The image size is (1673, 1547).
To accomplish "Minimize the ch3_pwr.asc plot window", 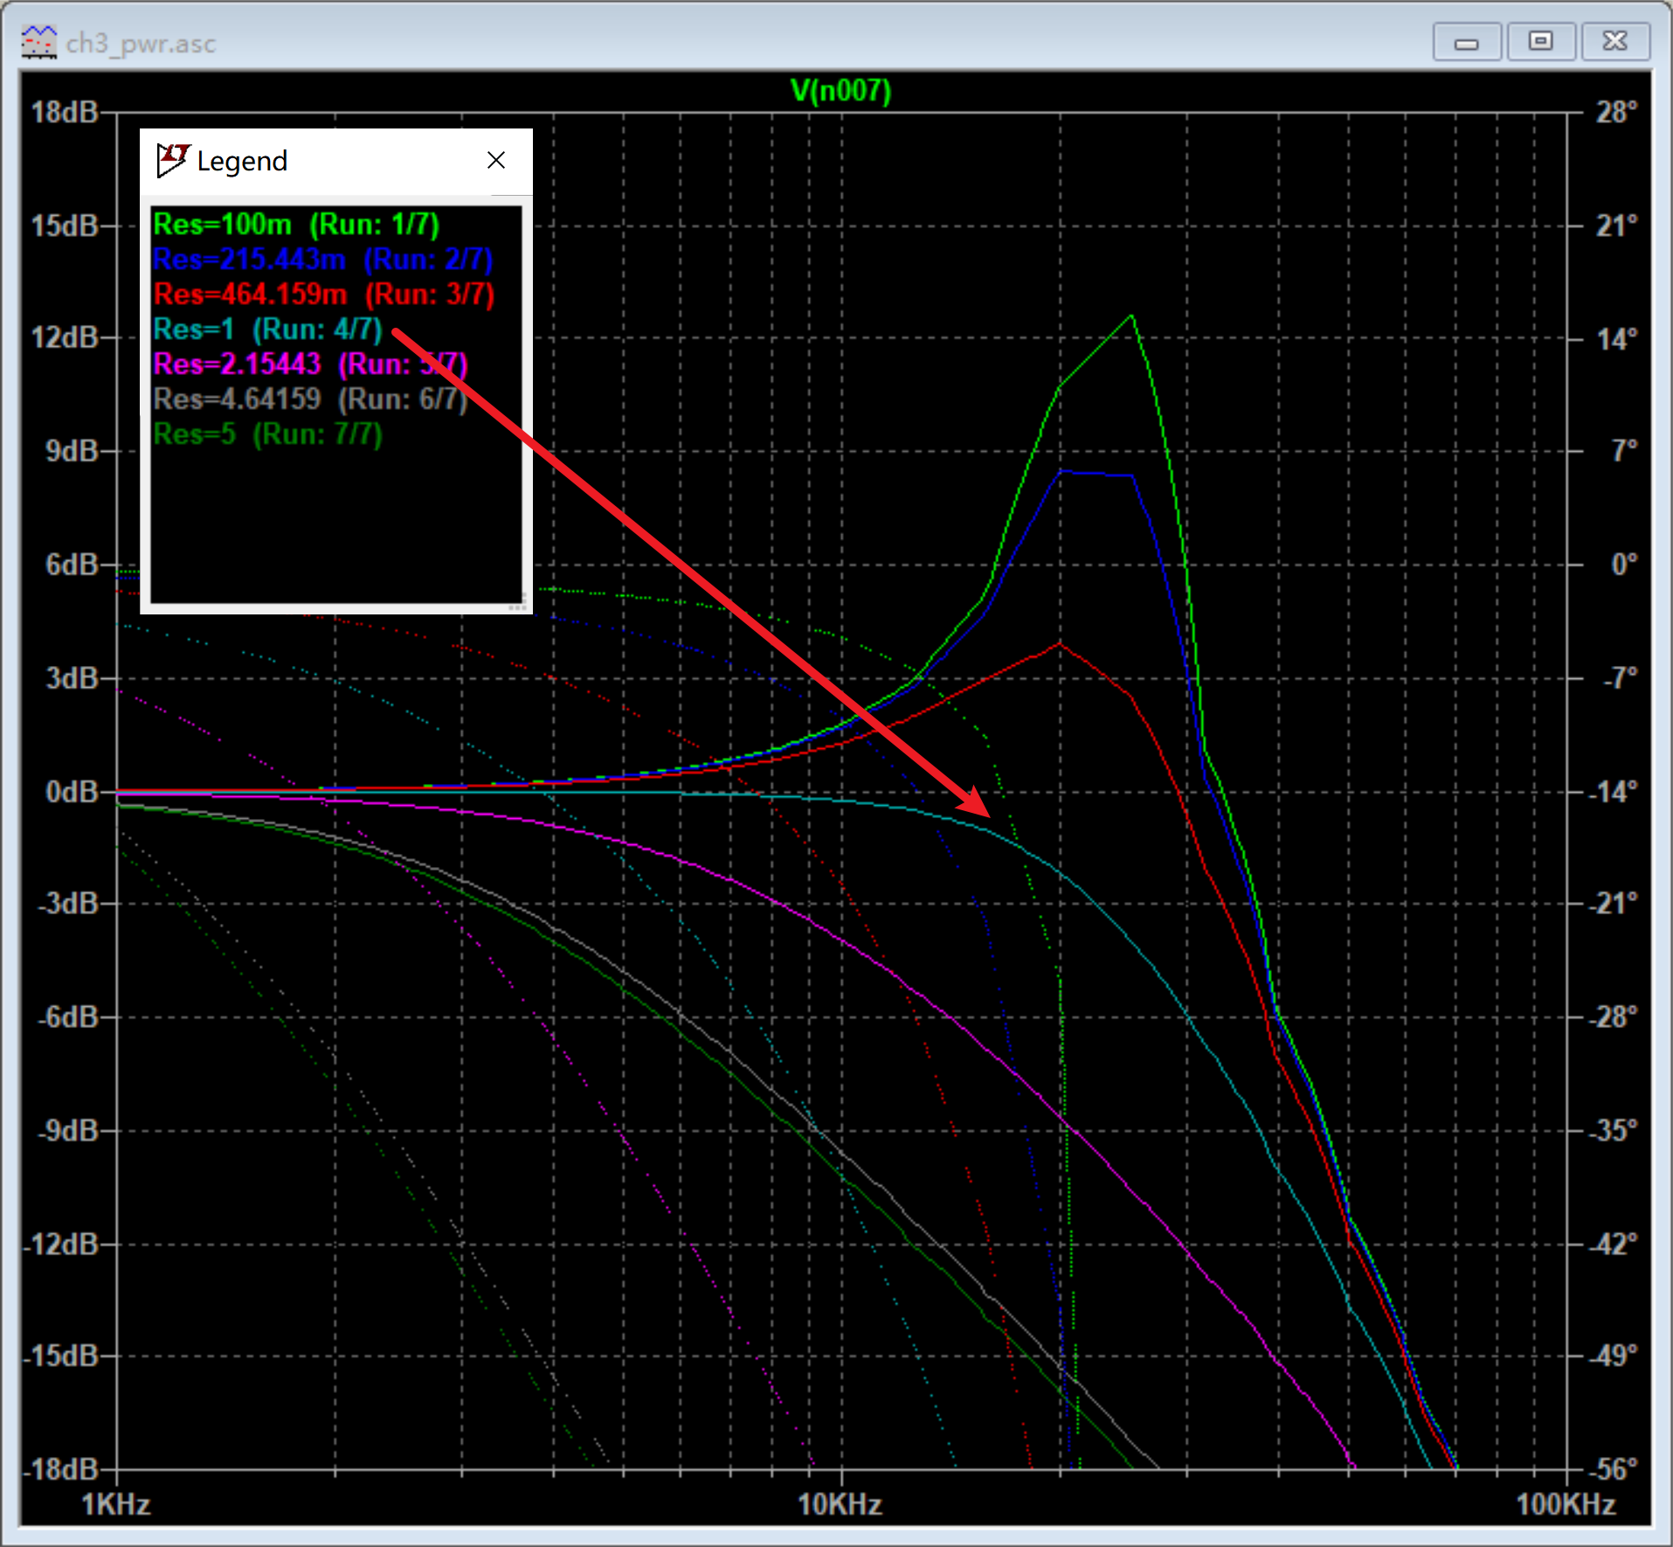I will tap(1467, 42).
